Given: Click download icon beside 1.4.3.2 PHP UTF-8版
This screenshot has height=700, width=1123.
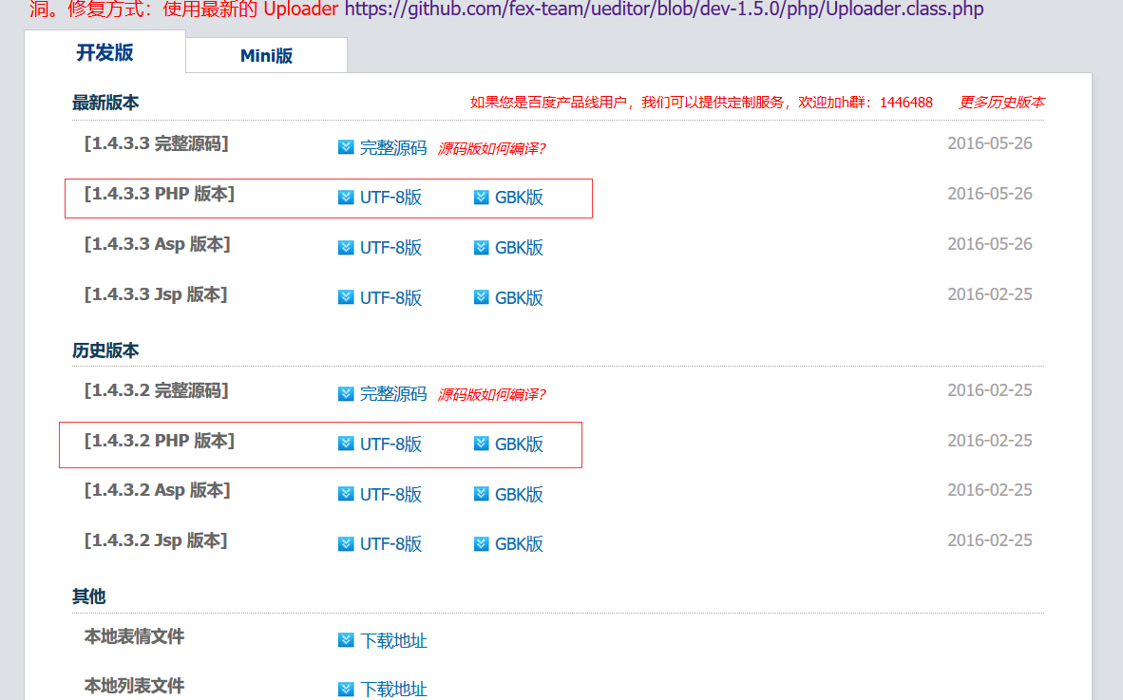Looking at the screenshot, I should (346, 444).
